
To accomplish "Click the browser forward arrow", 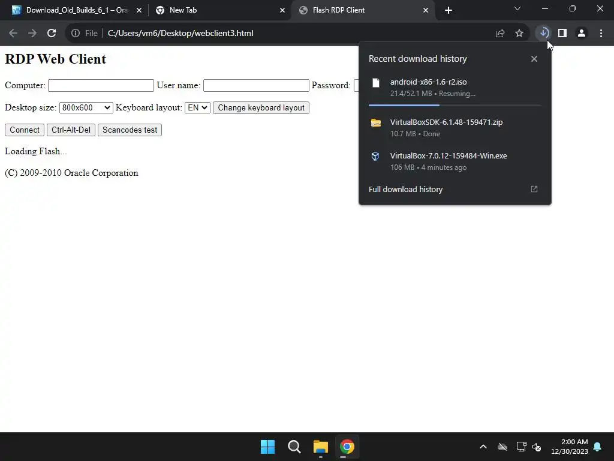I will pyautogui.click(x=32, y=34).
